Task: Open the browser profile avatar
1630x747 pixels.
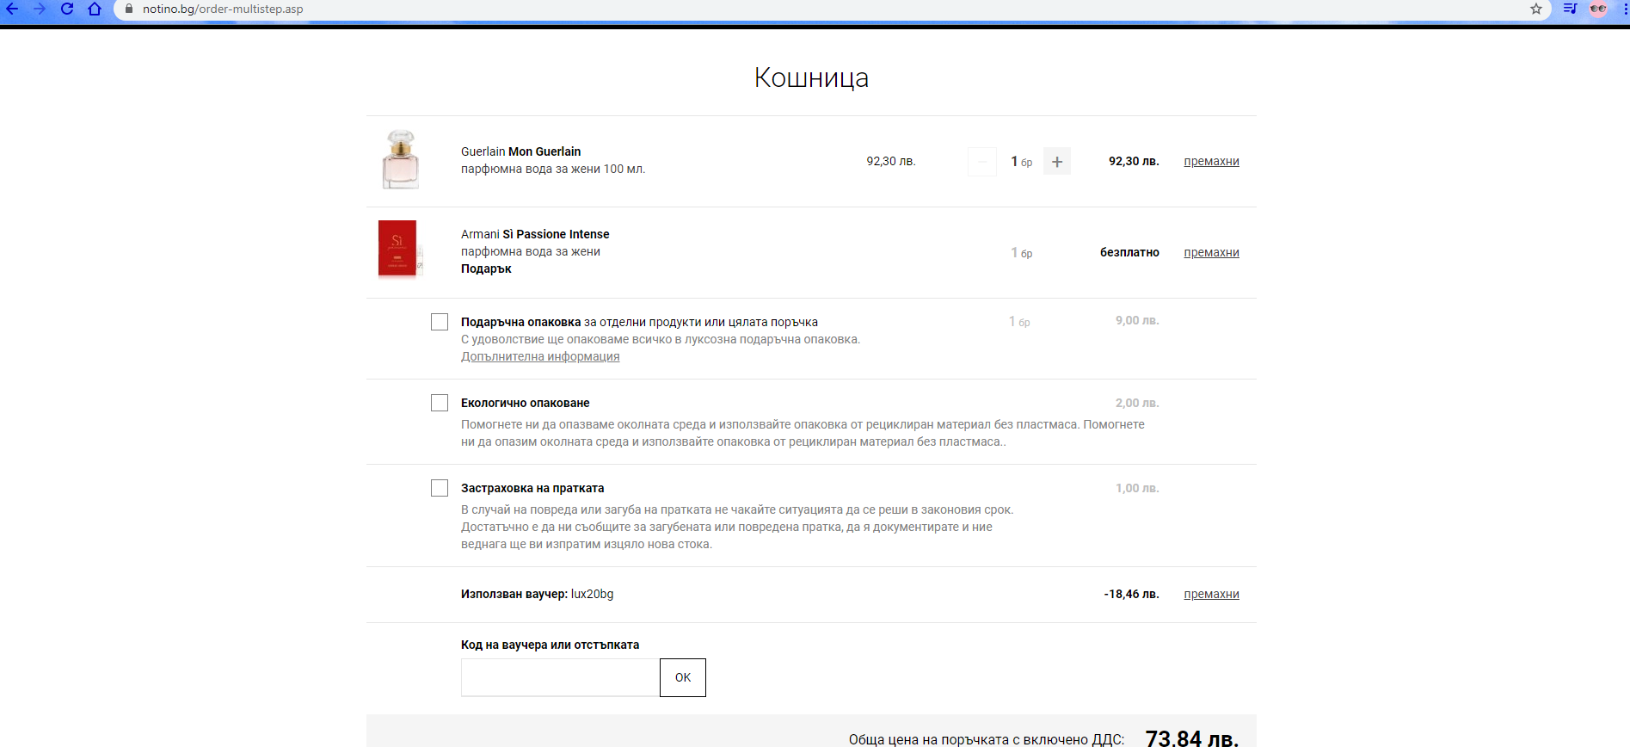Action: pos(1598,9)
